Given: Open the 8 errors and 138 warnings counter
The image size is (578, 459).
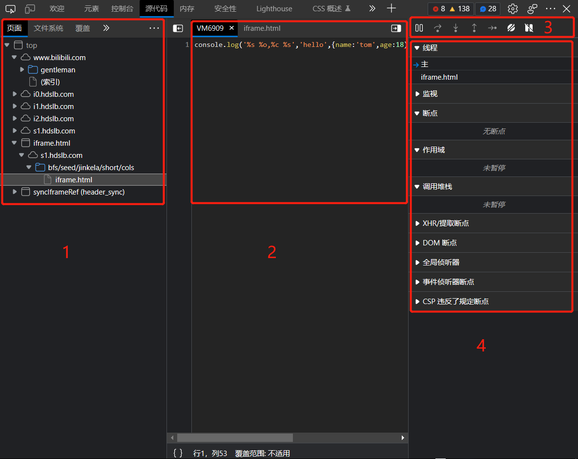Looking at the screenshot, I should click(451, 8).
